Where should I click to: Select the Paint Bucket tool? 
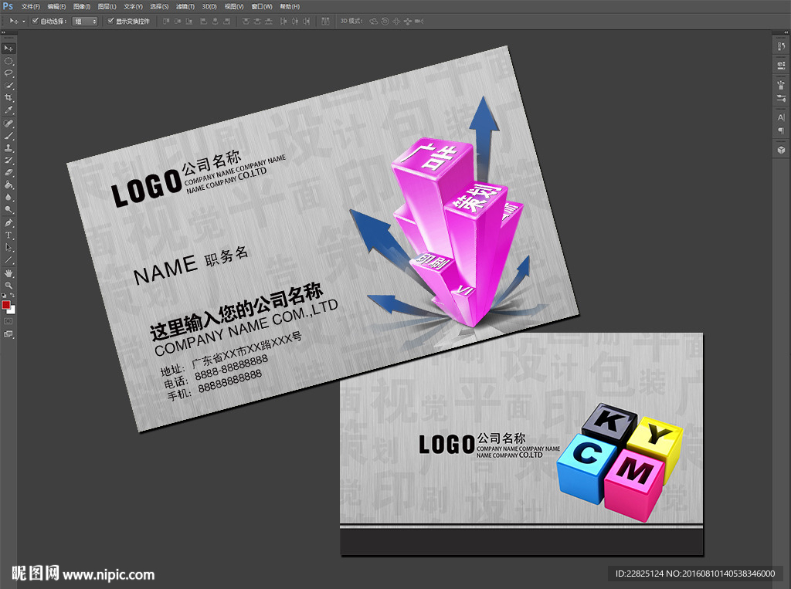point(8,185)
